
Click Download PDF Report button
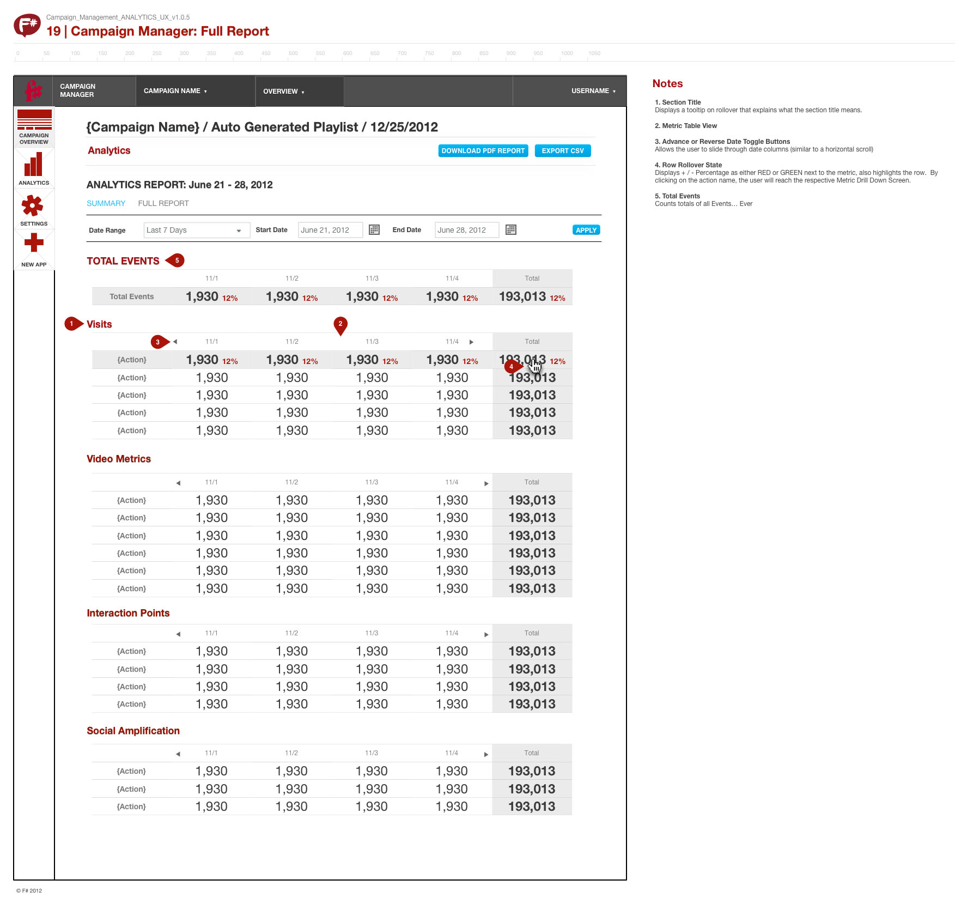(x=483, y=151)
